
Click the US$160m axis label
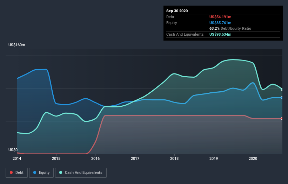click(x=17, y=45)
